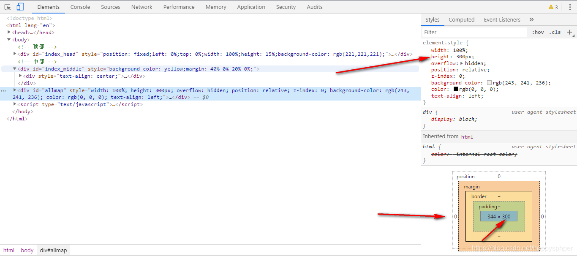Open the Console tab
This screenshot has height=256, width=577.
(80, 7)
